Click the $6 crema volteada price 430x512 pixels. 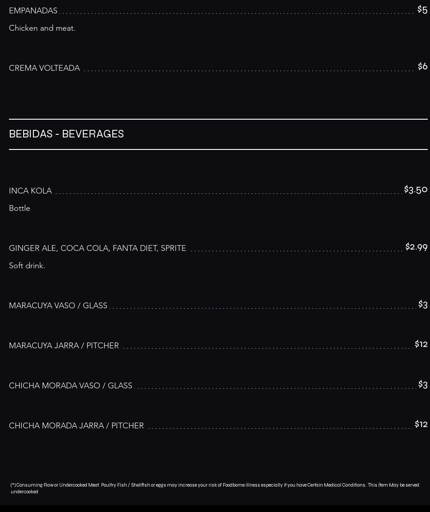(x=422, y=66)
